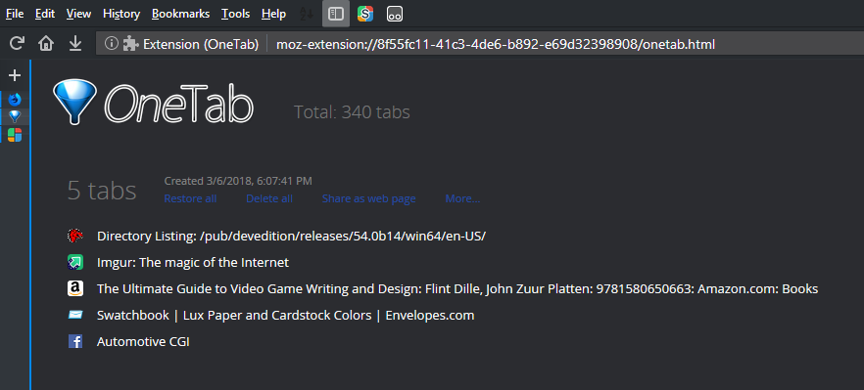
Task: Click the Envelopes.com favicon
Action: point(74,315)
